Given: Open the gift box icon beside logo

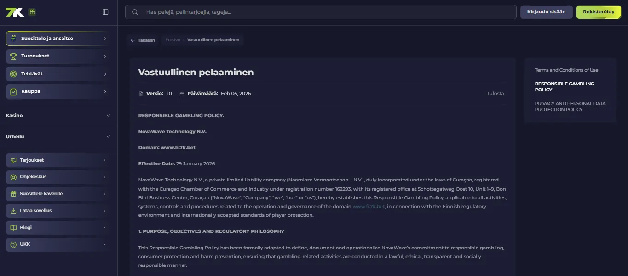Looking at the screenshot, I should (32, 12).
